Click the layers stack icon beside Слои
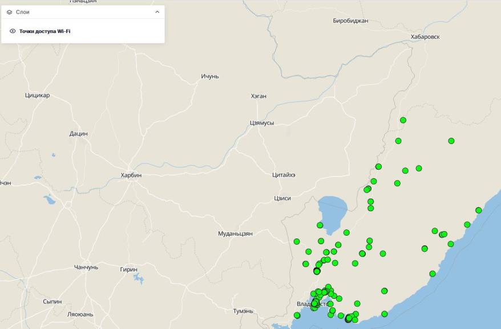The height and width of the screenshot is (329, 501). coord(10,12)
